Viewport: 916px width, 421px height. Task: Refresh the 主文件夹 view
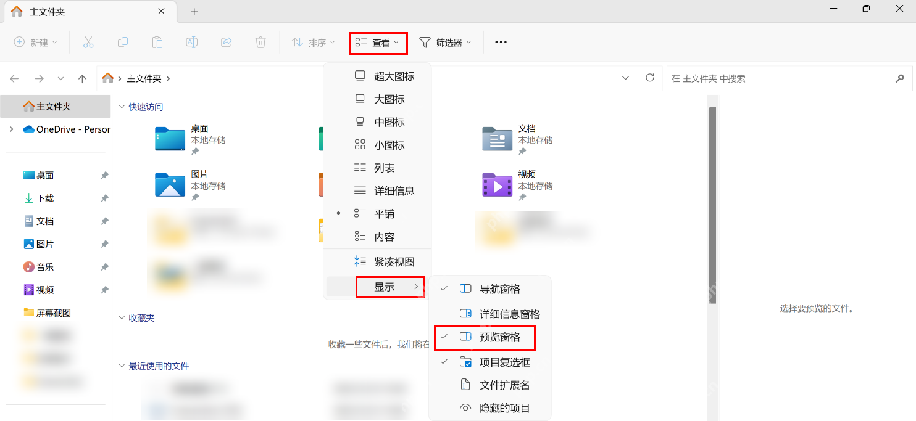649,78
